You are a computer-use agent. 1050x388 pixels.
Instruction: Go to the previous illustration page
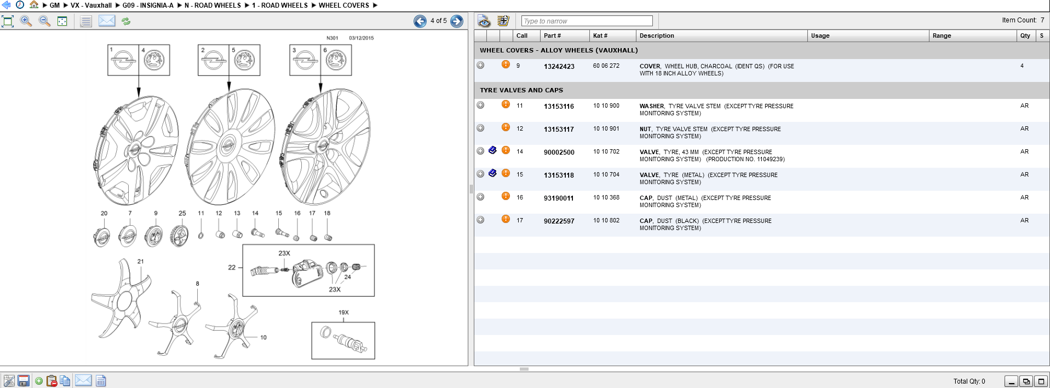coord(420,21)
